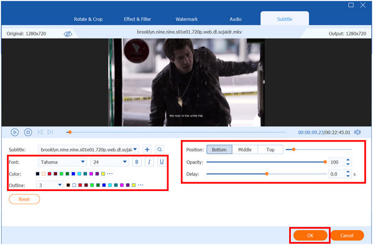Pick magenta outline color swatch

click(x=122, y=185)
